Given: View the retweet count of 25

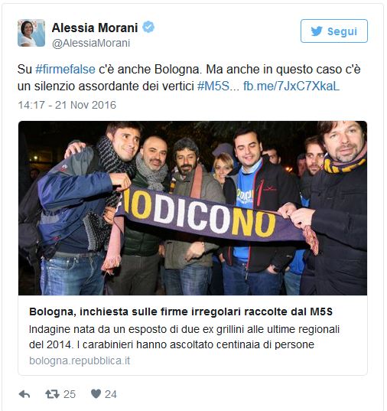Looking at the screenshot, I should point(70,394).
